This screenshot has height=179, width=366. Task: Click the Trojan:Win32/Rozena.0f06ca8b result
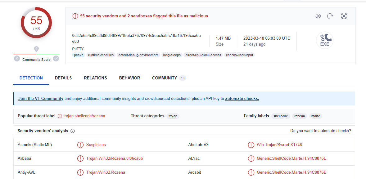coord(114,159)
